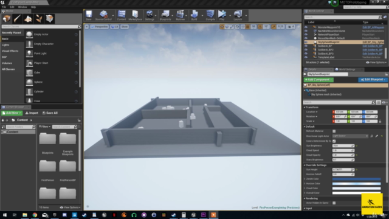Expand the Zenith Color property
Image resolution: width=389 pixels, height=219 pixels.
pyautogui.click(x=305, y=179)
